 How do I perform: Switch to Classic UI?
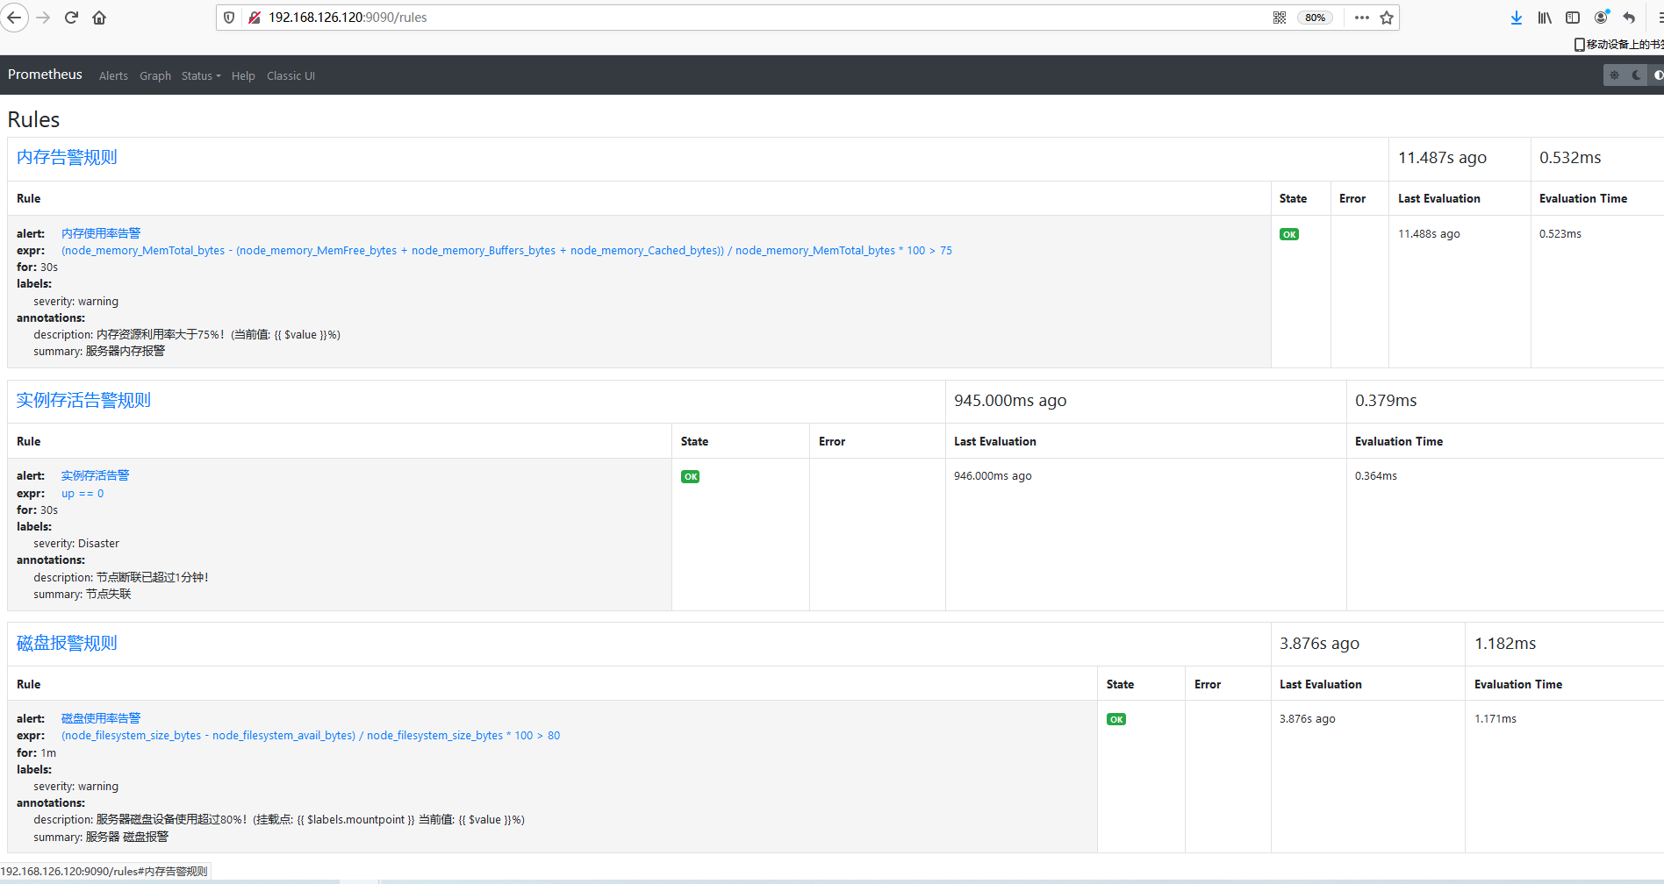[x=290, y=76]
